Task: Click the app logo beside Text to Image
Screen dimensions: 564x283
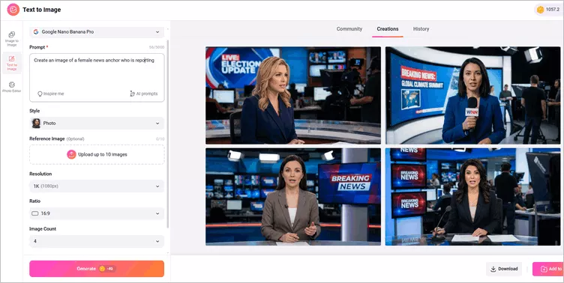Action: [x=13, y=10]
